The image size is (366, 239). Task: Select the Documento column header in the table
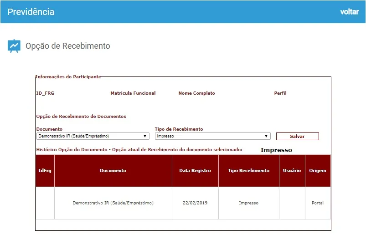[x=113, y=171]
